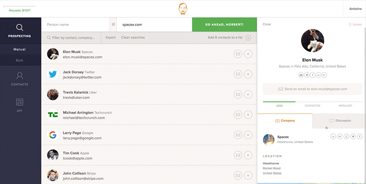Viewport: 366px width, 184px height.
Task: Click the Go Ahead, Norbert! button
Action: [224, 24]
